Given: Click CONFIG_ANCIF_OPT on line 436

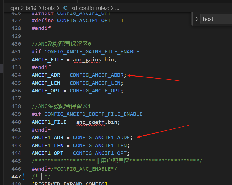Looking at the screenshot, I should click(x=95, y=91).
